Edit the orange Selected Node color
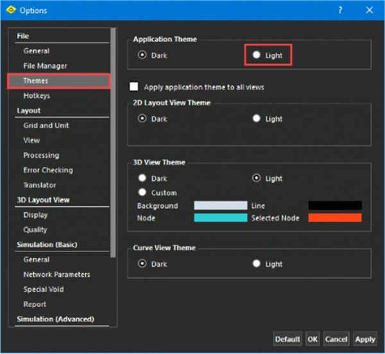Image resolution: width=385 pixels, height=354 pixels. pos(335,217)
